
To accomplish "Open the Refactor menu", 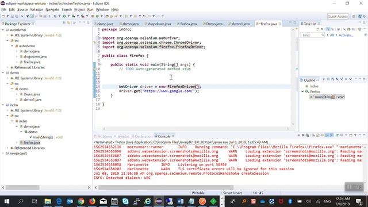I will pyautogui.click(x=36, y=10).
